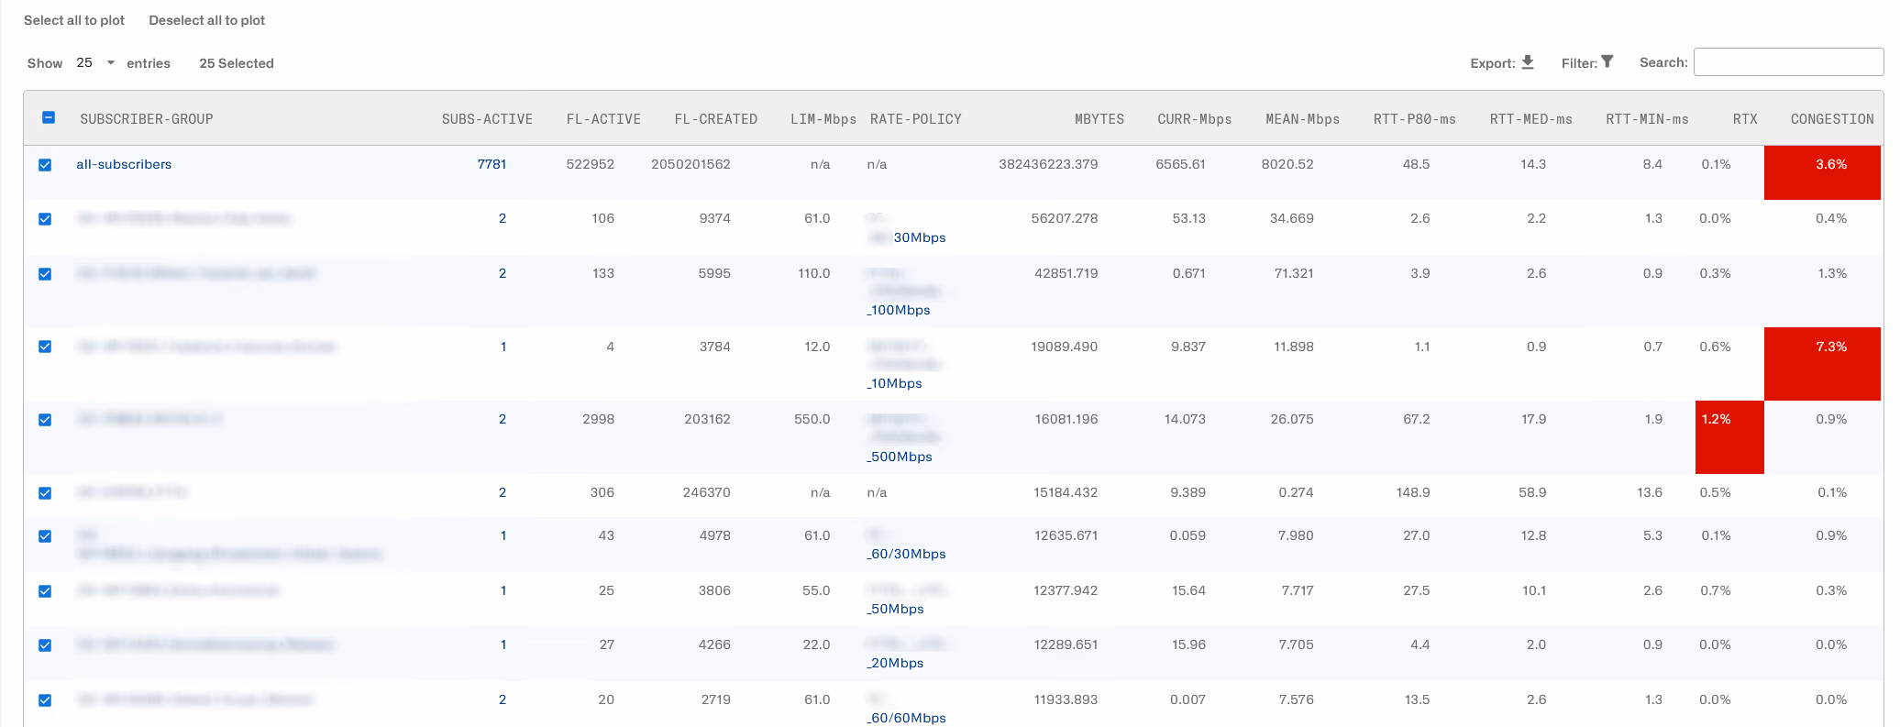Click the 148.9 RTT-P80 value
This screenshot has height=727, width=1900.
click(x=1413, y=492)
